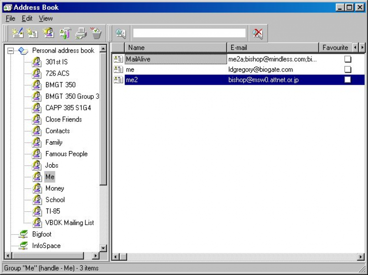Click the contact list horizontal scroll left arrow
The height and width of the screenshot is (275, 368).
[x=115, y=257]
